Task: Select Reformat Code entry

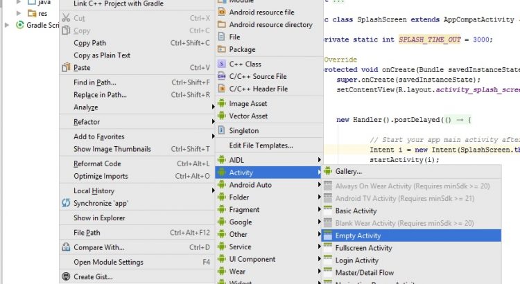Action: (x=97, y=163)
